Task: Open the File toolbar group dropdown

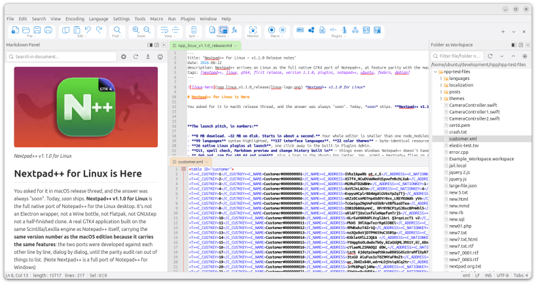Action: [x=31, y=36]
